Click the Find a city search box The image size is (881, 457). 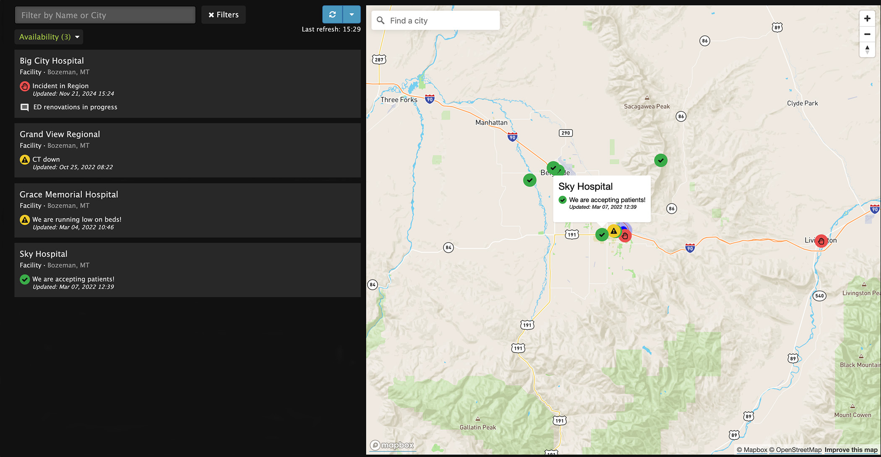436,21
